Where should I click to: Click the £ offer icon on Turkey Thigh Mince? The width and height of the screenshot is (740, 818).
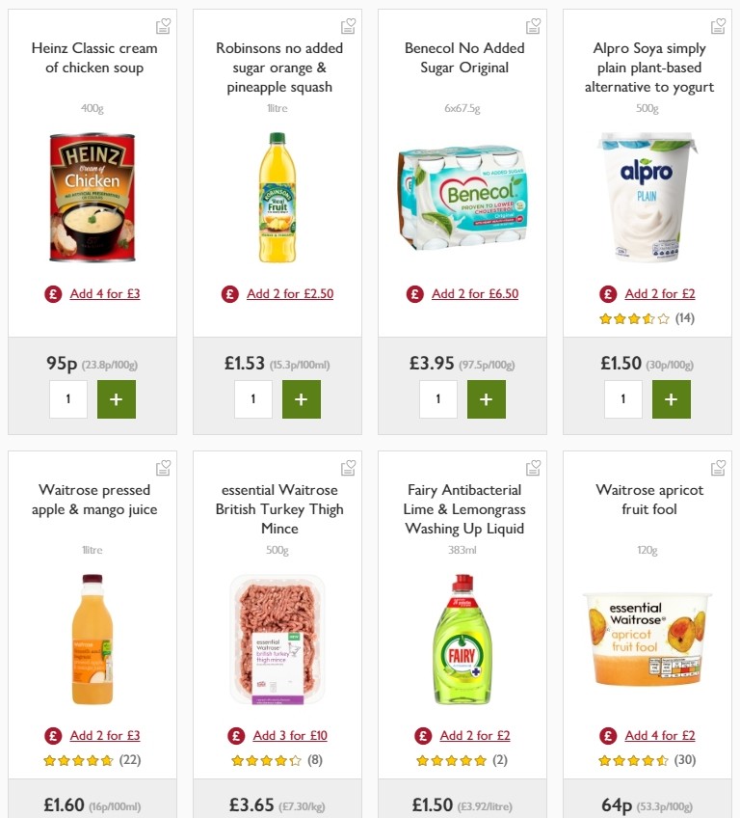236,735
